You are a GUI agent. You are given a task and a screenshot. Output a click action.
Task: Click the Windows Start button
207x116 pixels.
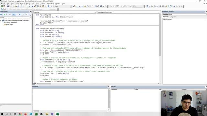[2, 114]
